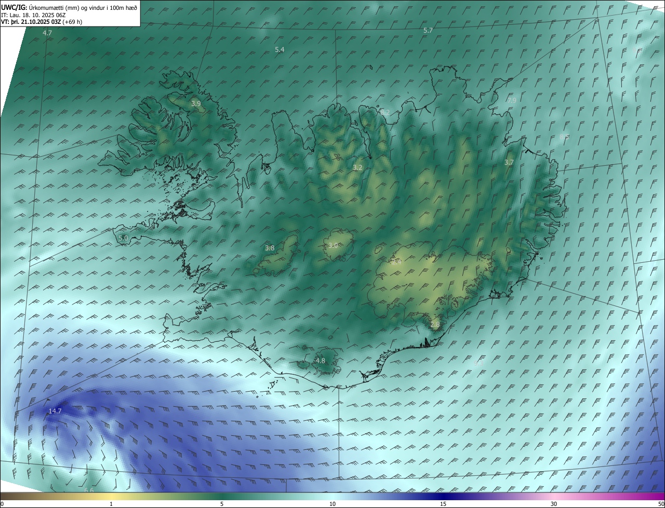Click the 50 tick label on the color scale
665x508 pixels.
coord(661,504)
